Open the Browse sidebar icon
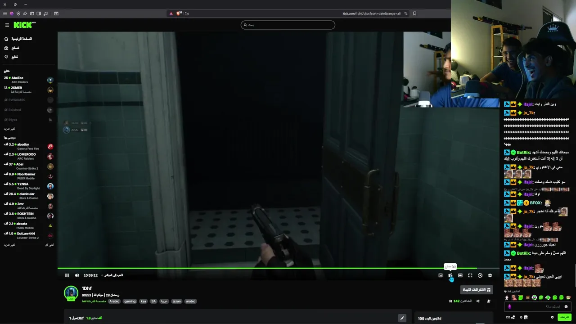This screenshot has height=324, width=576. (6, 48)
